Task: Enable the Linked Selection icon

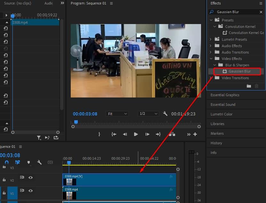Action: (x=18, y=162)
